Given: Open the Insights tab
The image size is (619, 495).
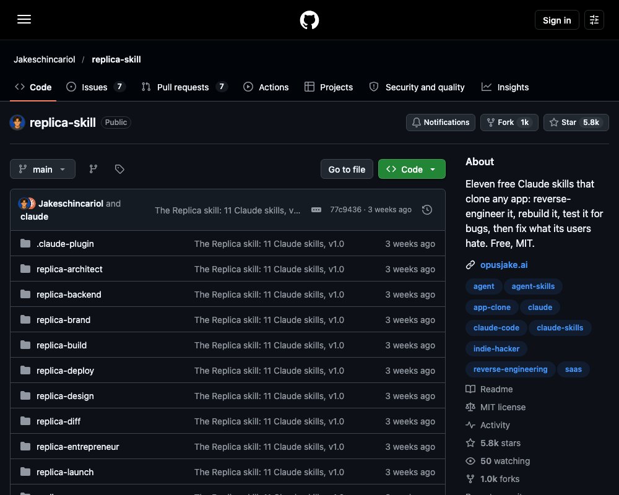Looking at the screenshot, I should pos(505,87).
